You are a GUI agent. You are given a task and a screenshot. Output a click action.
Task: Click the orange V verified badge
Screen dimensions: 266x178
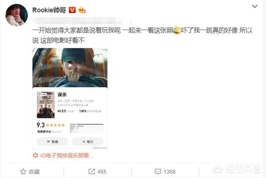coord(72,10)
